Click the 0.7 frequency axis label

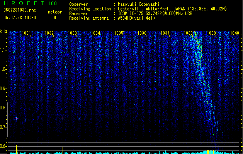point(3,127)
